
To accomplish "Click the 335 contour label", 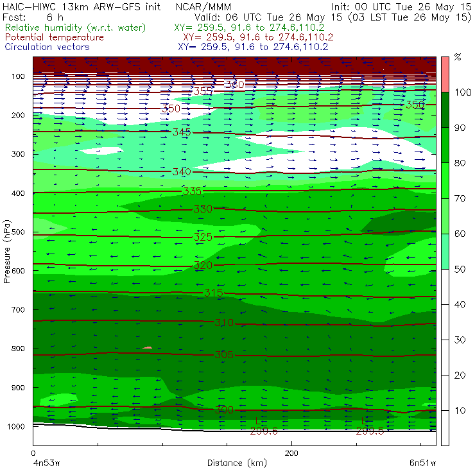I will (192, 191).
